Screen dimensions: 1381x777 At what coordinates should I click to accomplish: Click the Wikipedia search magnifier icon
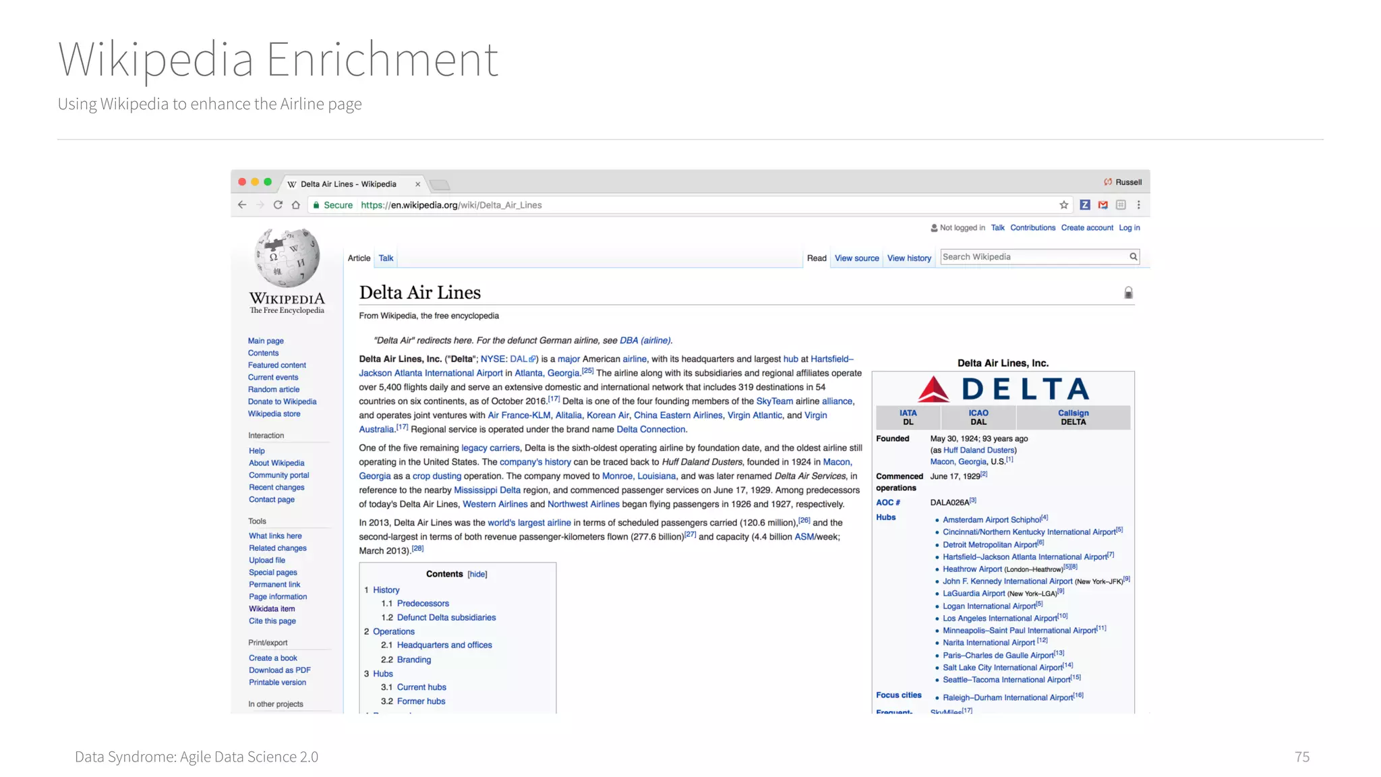pos(1134,256)
